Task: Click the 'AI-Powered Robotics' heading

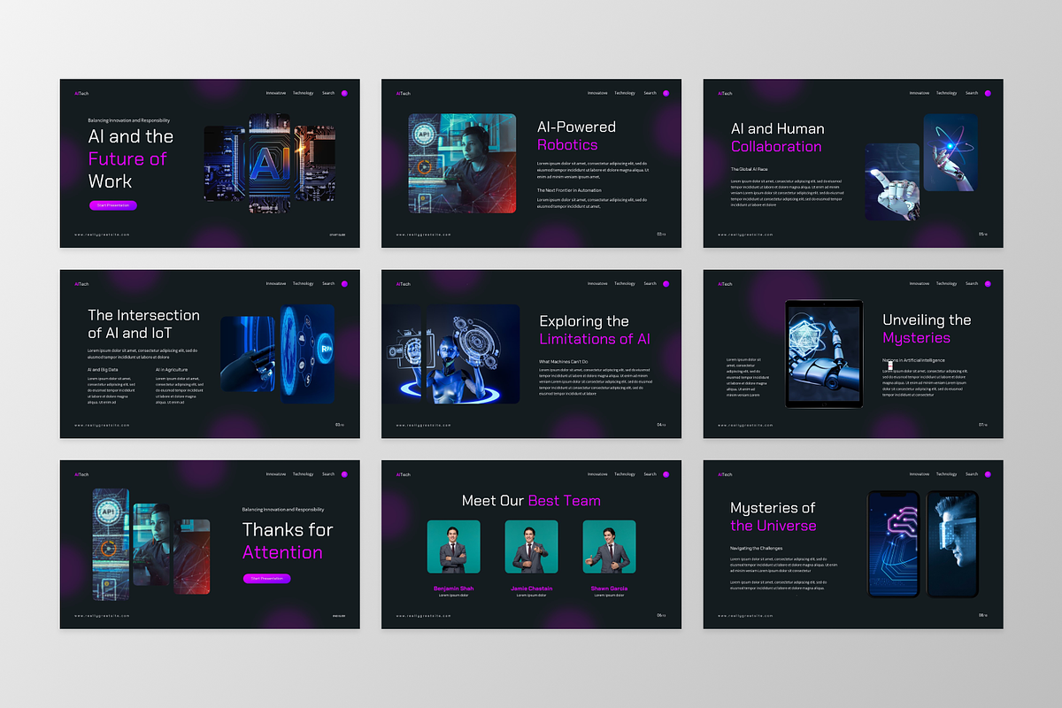Action: 576,135
